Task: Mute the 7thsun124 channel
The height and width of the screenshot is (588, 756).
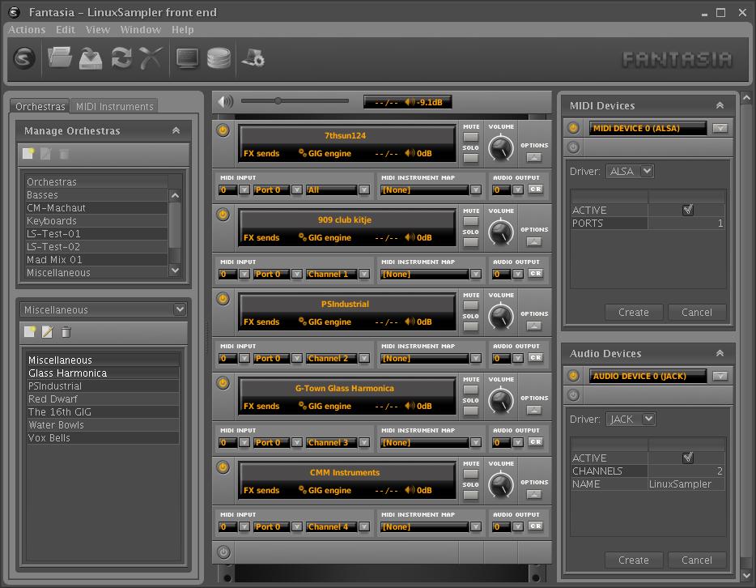Action: (x=470, y=136)
